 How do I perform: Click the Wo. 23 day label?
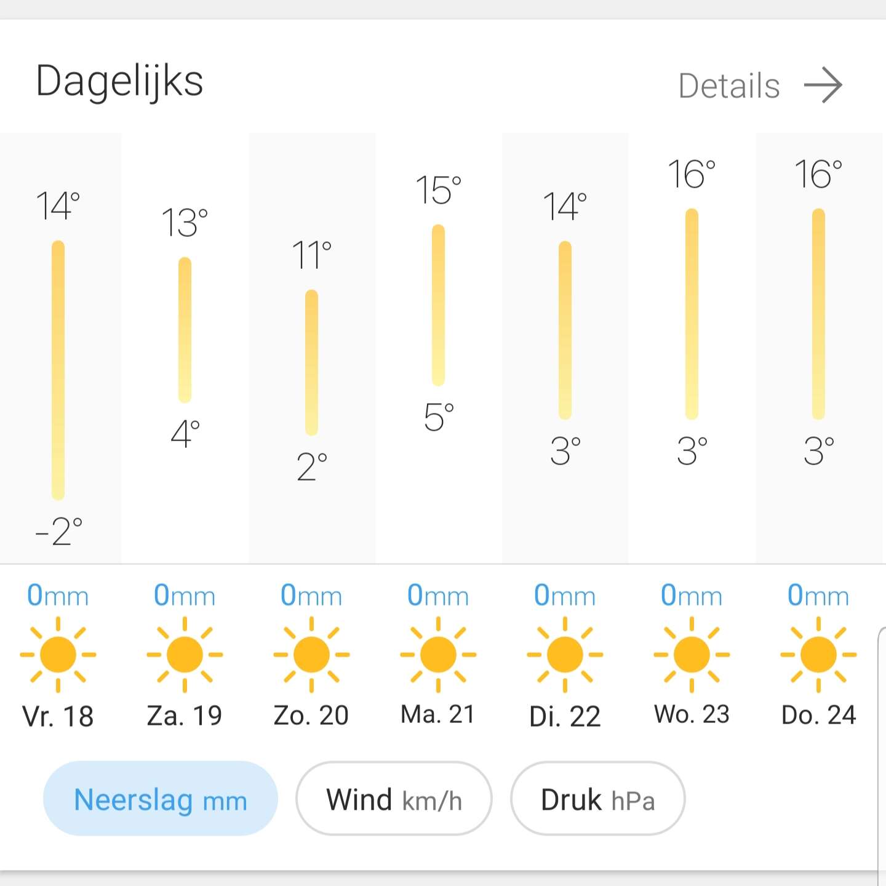point(692,714)
